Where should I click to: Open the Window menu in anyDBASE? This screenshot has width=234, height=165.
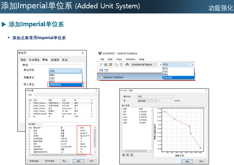coord(130,59)
